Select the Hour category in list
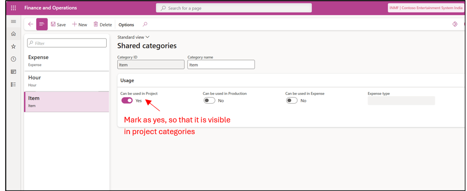Screen dimensions: 467x191 coord(67,81)
